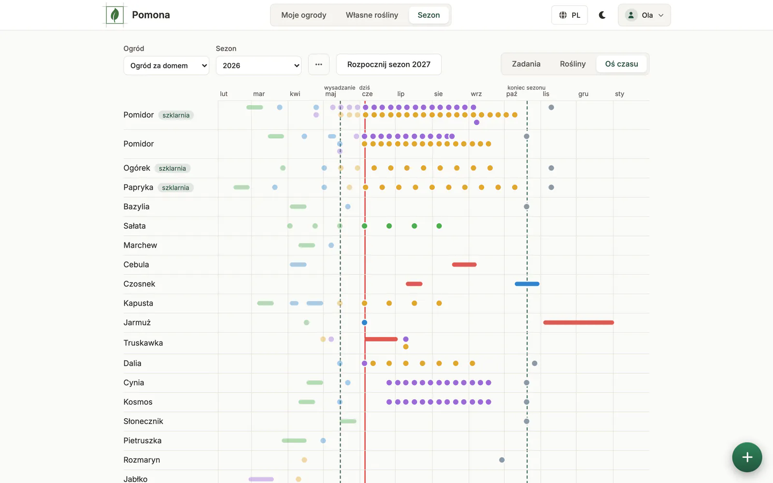Screen dimensions: 773x483
Task: Click the red Jarmuż harvest bar
Action: pyautogui.click(x=578, y=323)
